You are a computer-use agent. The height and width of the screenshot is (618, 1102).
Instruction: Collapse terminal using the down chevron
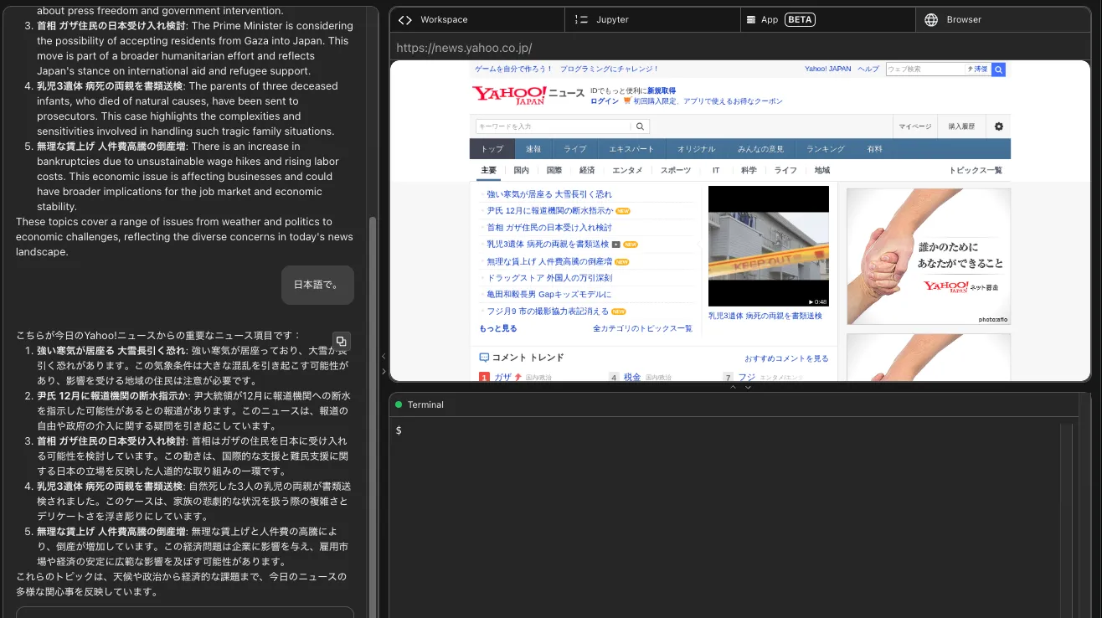tap(748, 387)
